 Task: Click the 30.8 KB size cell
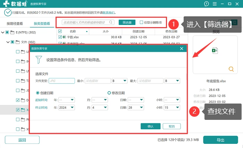pos(116,37)
